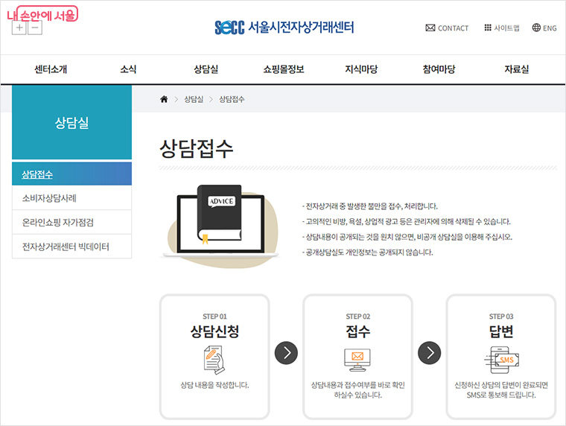Click the STEP 02 접수 heading
Image resolution: width=566 pixels, height=426 pixels.
pyautogui.click(x=357, y=331)
